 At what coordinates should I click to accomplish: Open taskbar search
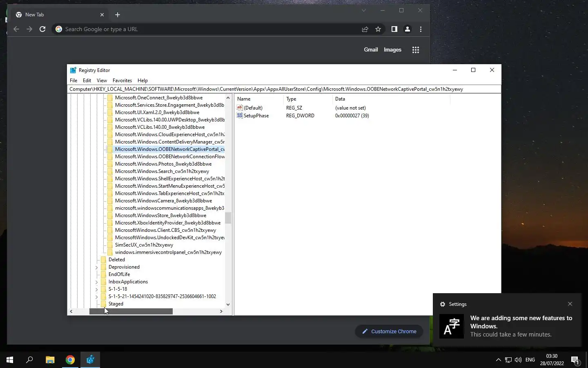[x=29, y=360]
